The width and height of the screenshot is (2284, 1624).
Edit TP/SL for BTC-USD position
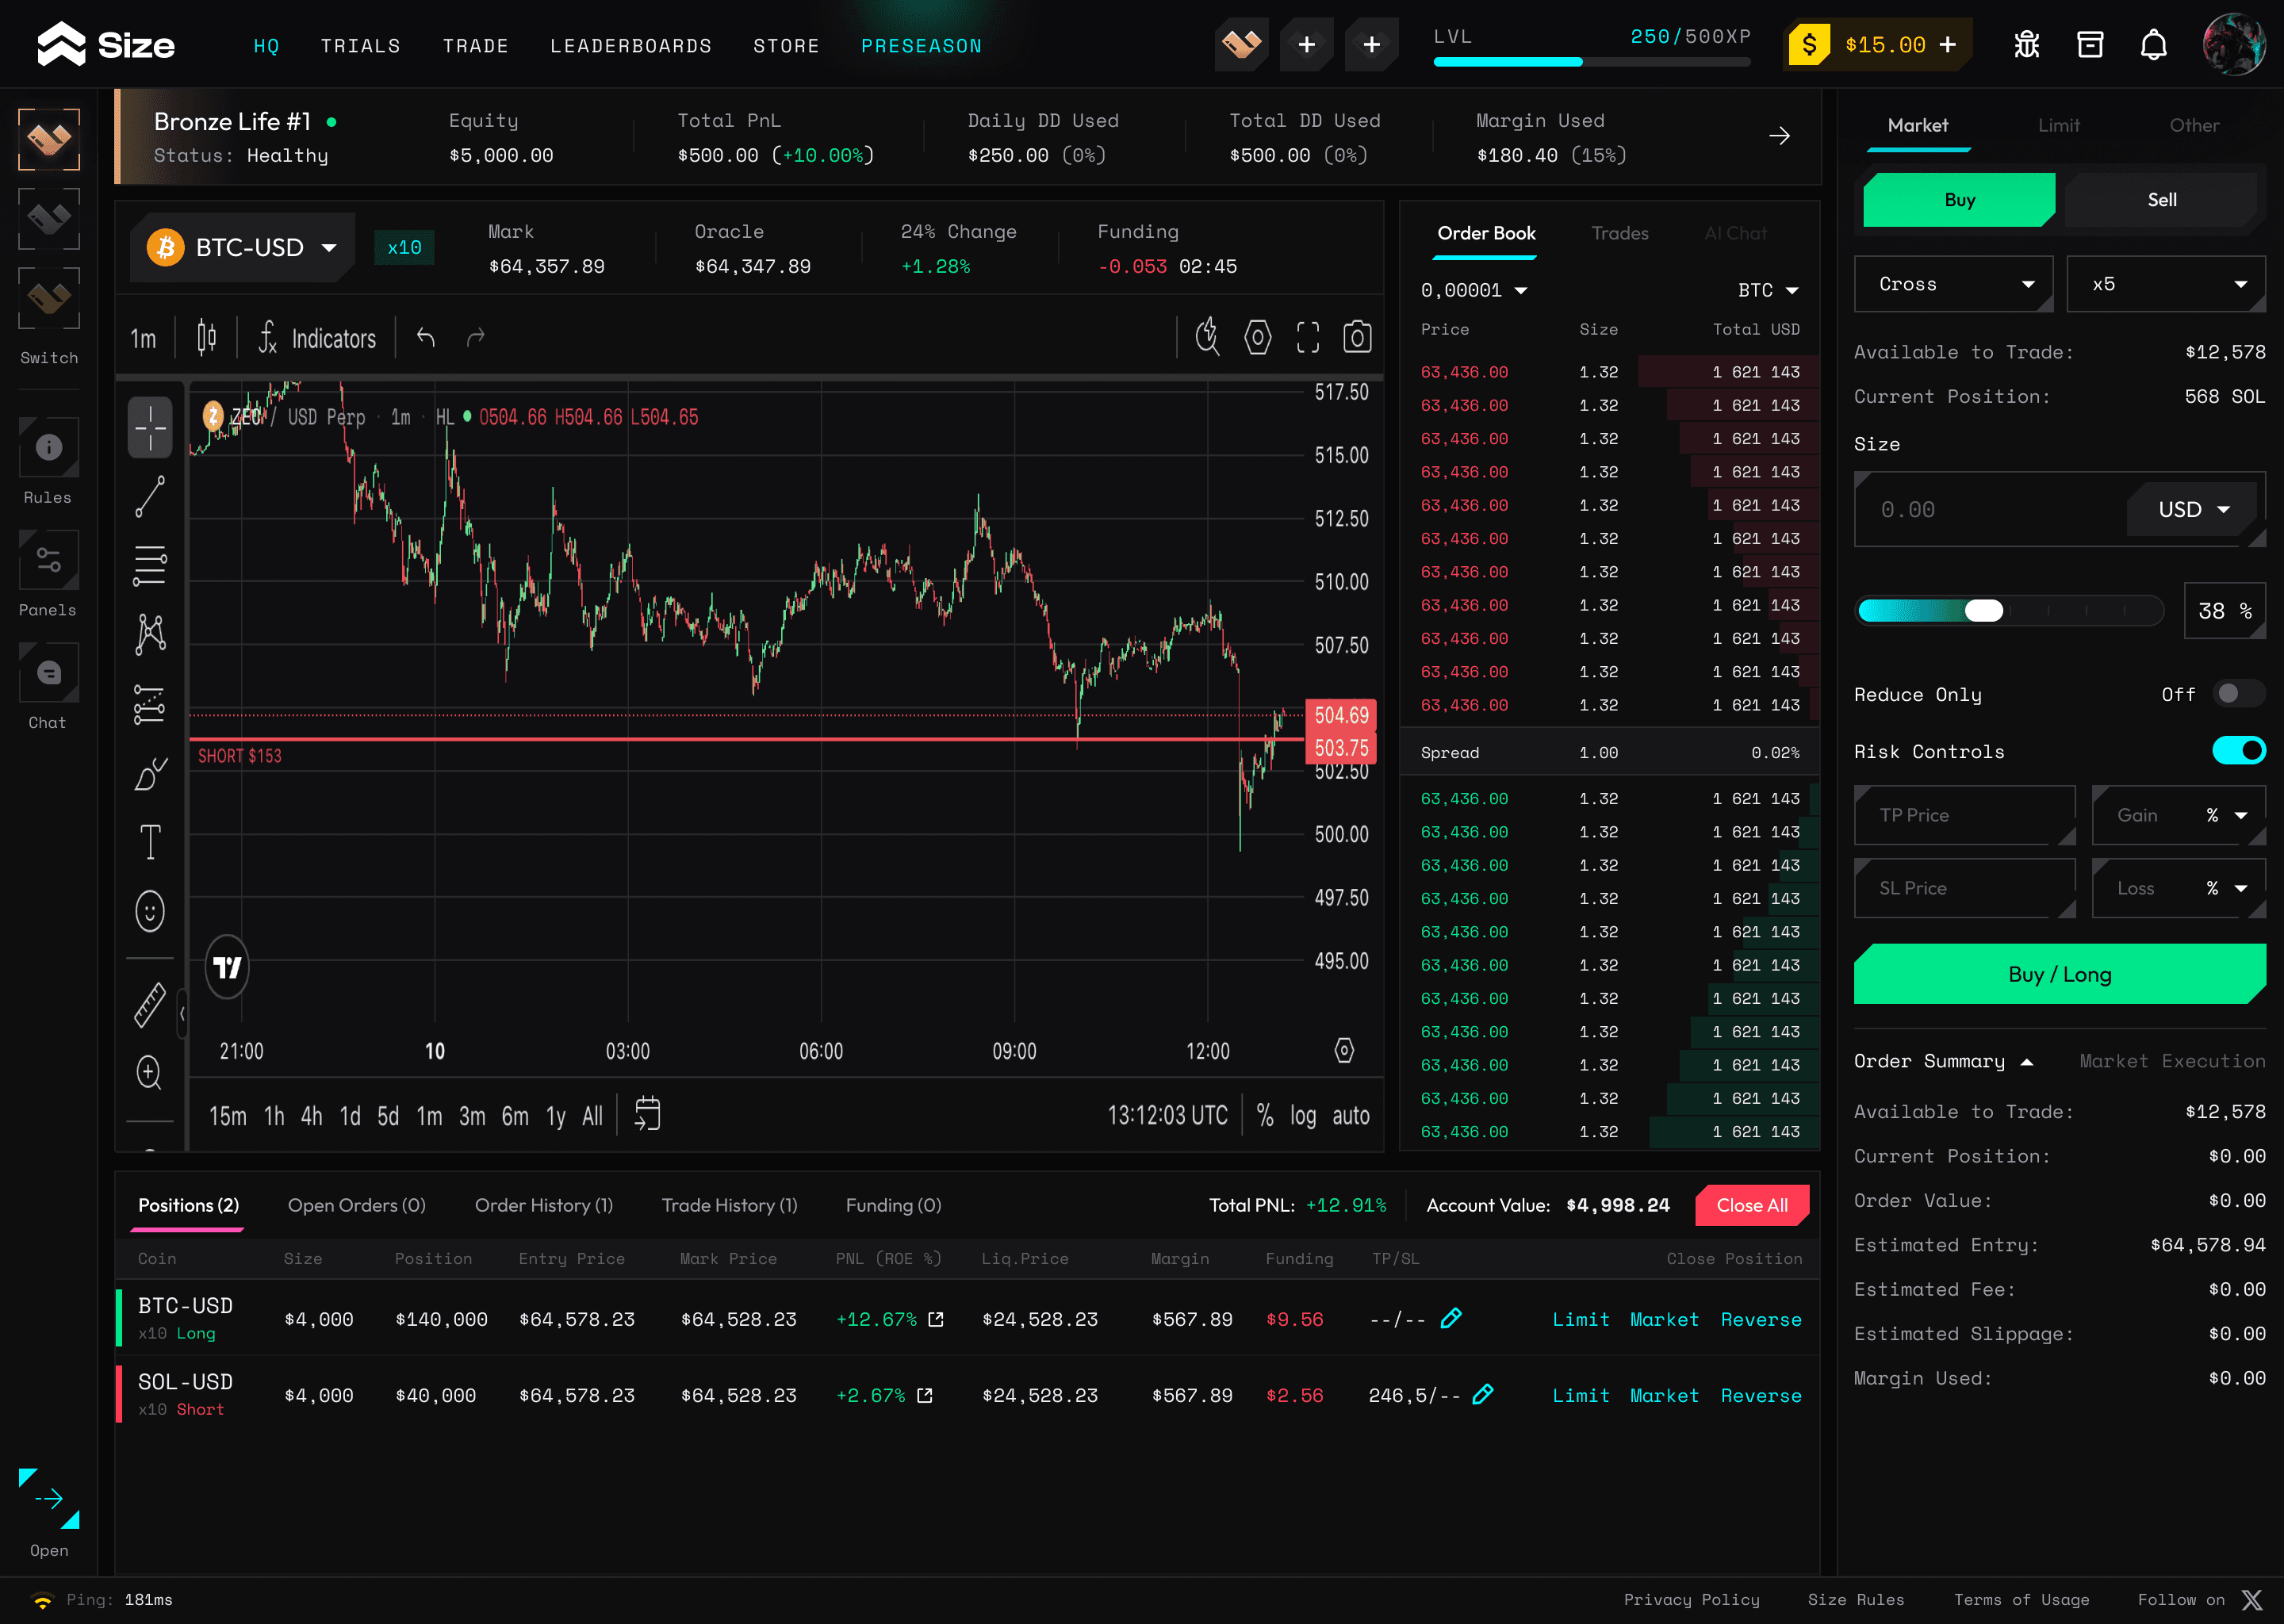1451,1318
